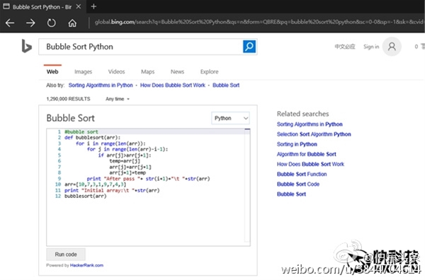Open the HackerRank.com link
Screen dimensions: 425x280
click(x=86, y=265)
